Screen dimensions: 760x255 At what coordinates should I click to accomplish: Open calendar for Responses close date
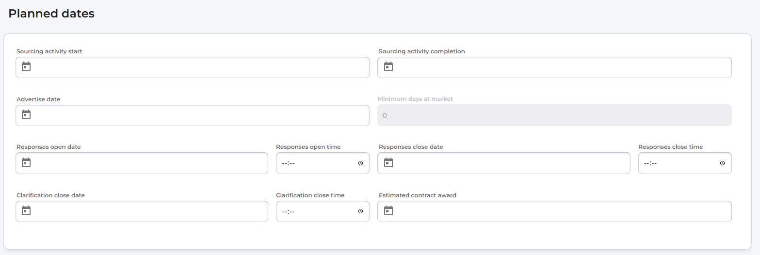click(x=388, y=163)
